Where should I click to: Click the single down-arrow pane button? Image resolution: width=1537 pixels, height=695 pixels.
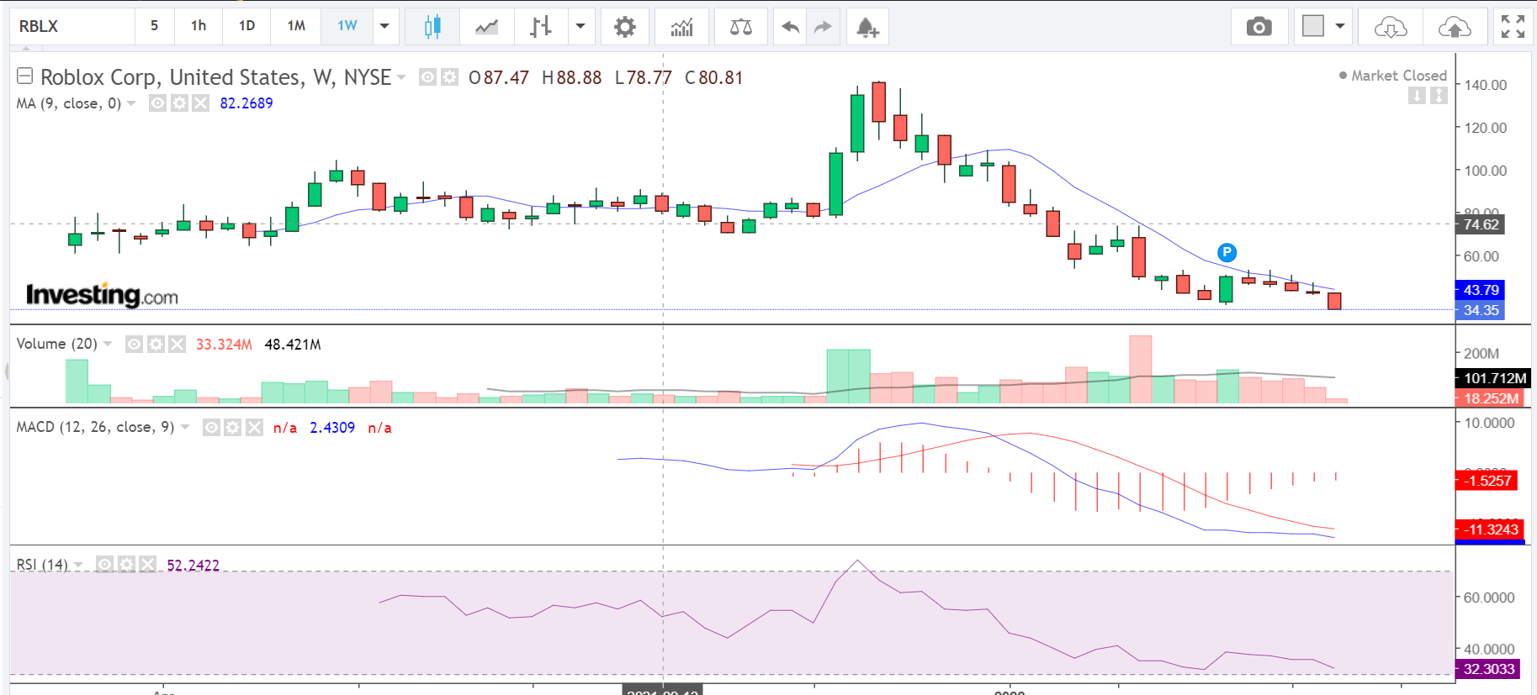pyautogui.click(x=1418, y=96)
